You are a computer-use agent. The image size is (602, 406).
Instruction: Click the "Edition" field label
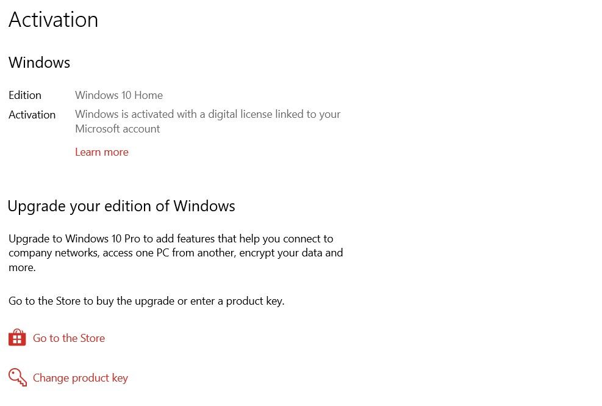[x=25, y=95]
